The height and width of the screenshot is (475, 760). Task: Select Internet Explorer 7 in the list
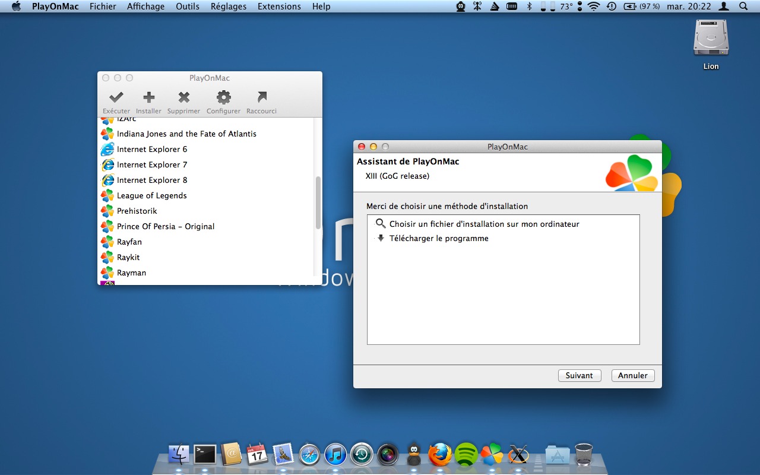click(151, 164)
